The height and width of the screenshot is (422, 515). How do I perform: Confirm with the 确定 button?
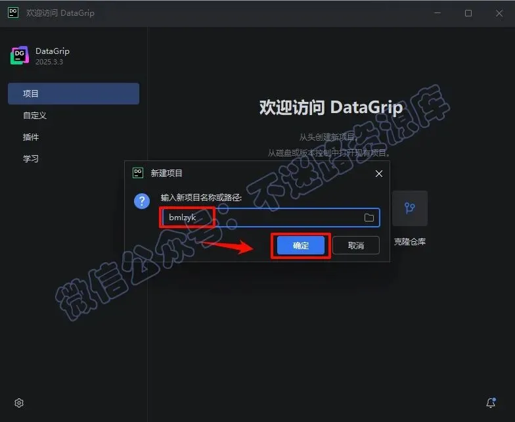tap(301, 245)
